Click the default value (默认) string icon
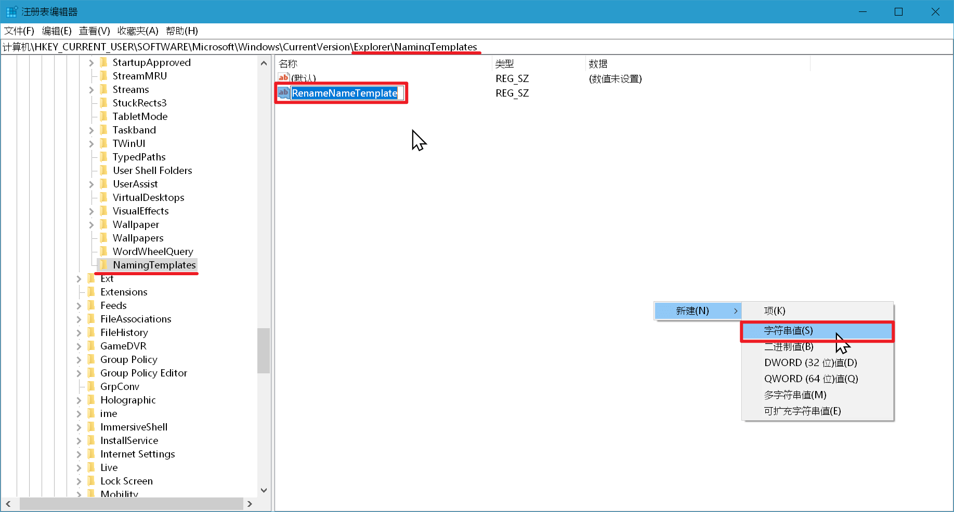The height and width of the screenshot is (512, 954). pyautogui.click(x=283, y=78)
